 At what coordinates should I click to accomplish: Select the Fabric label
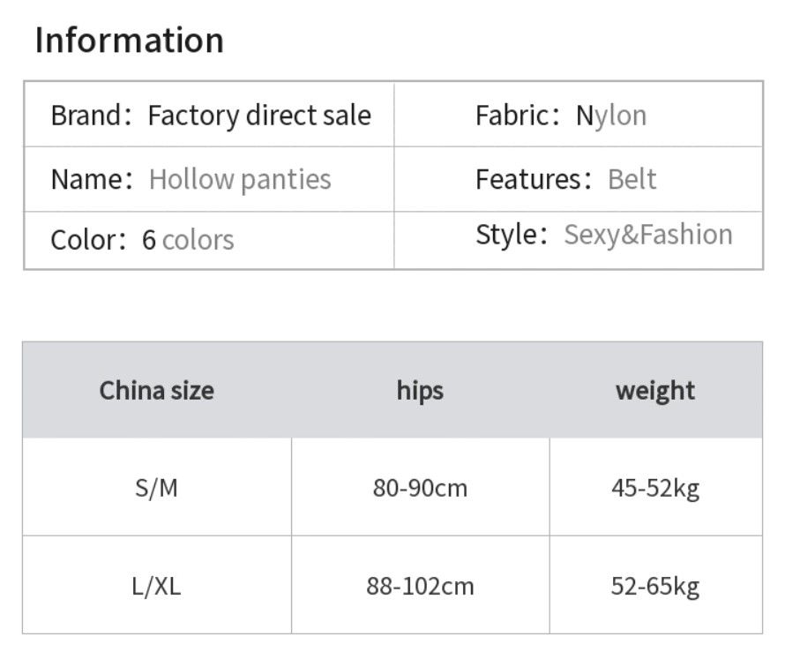click(x=510, y=116)
